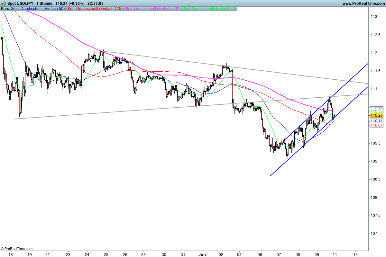Select the red Einfach 125 moving average label

[94, 9]
